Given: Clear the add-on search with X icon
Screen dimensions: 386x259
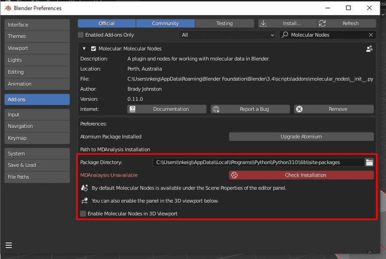Looking at the screenshot, I should [371, 35].
